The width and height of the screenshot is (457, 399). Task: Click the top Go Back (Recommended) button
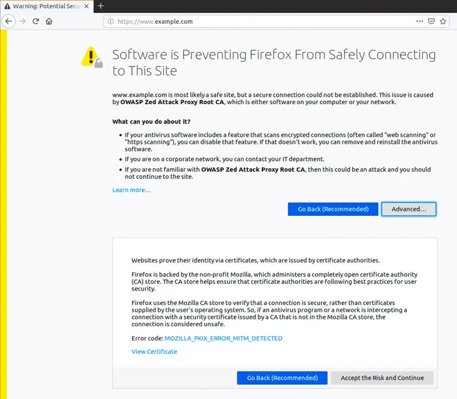333,209
